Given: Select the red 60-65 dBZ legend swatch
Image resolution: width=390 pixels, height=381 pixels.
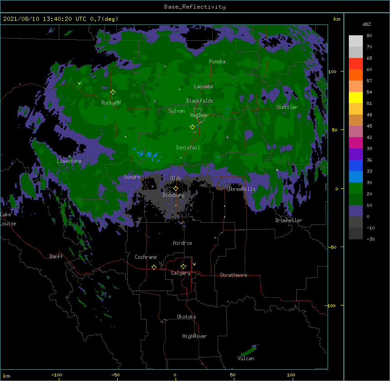Looking at the screenshot, I should (356, 64).
